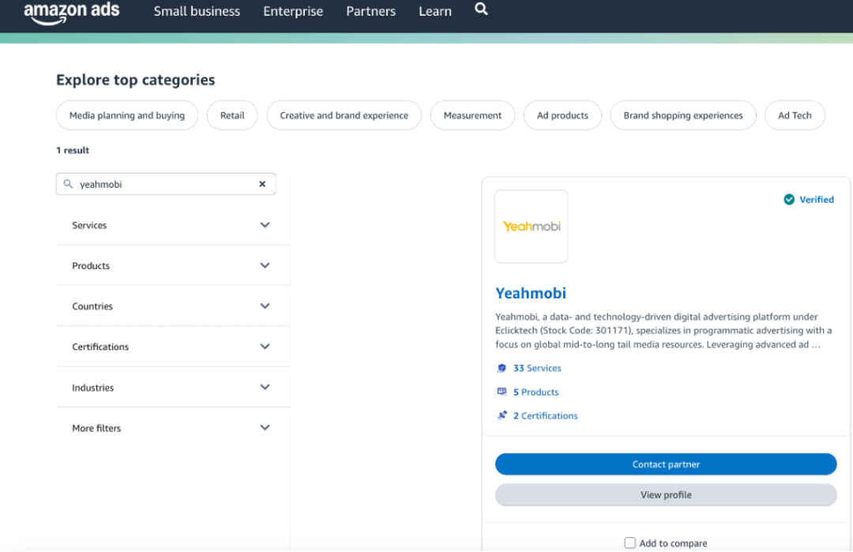Click the Industries filter label
The height and width of the screenshot is (552, 853).
(93, 388)
